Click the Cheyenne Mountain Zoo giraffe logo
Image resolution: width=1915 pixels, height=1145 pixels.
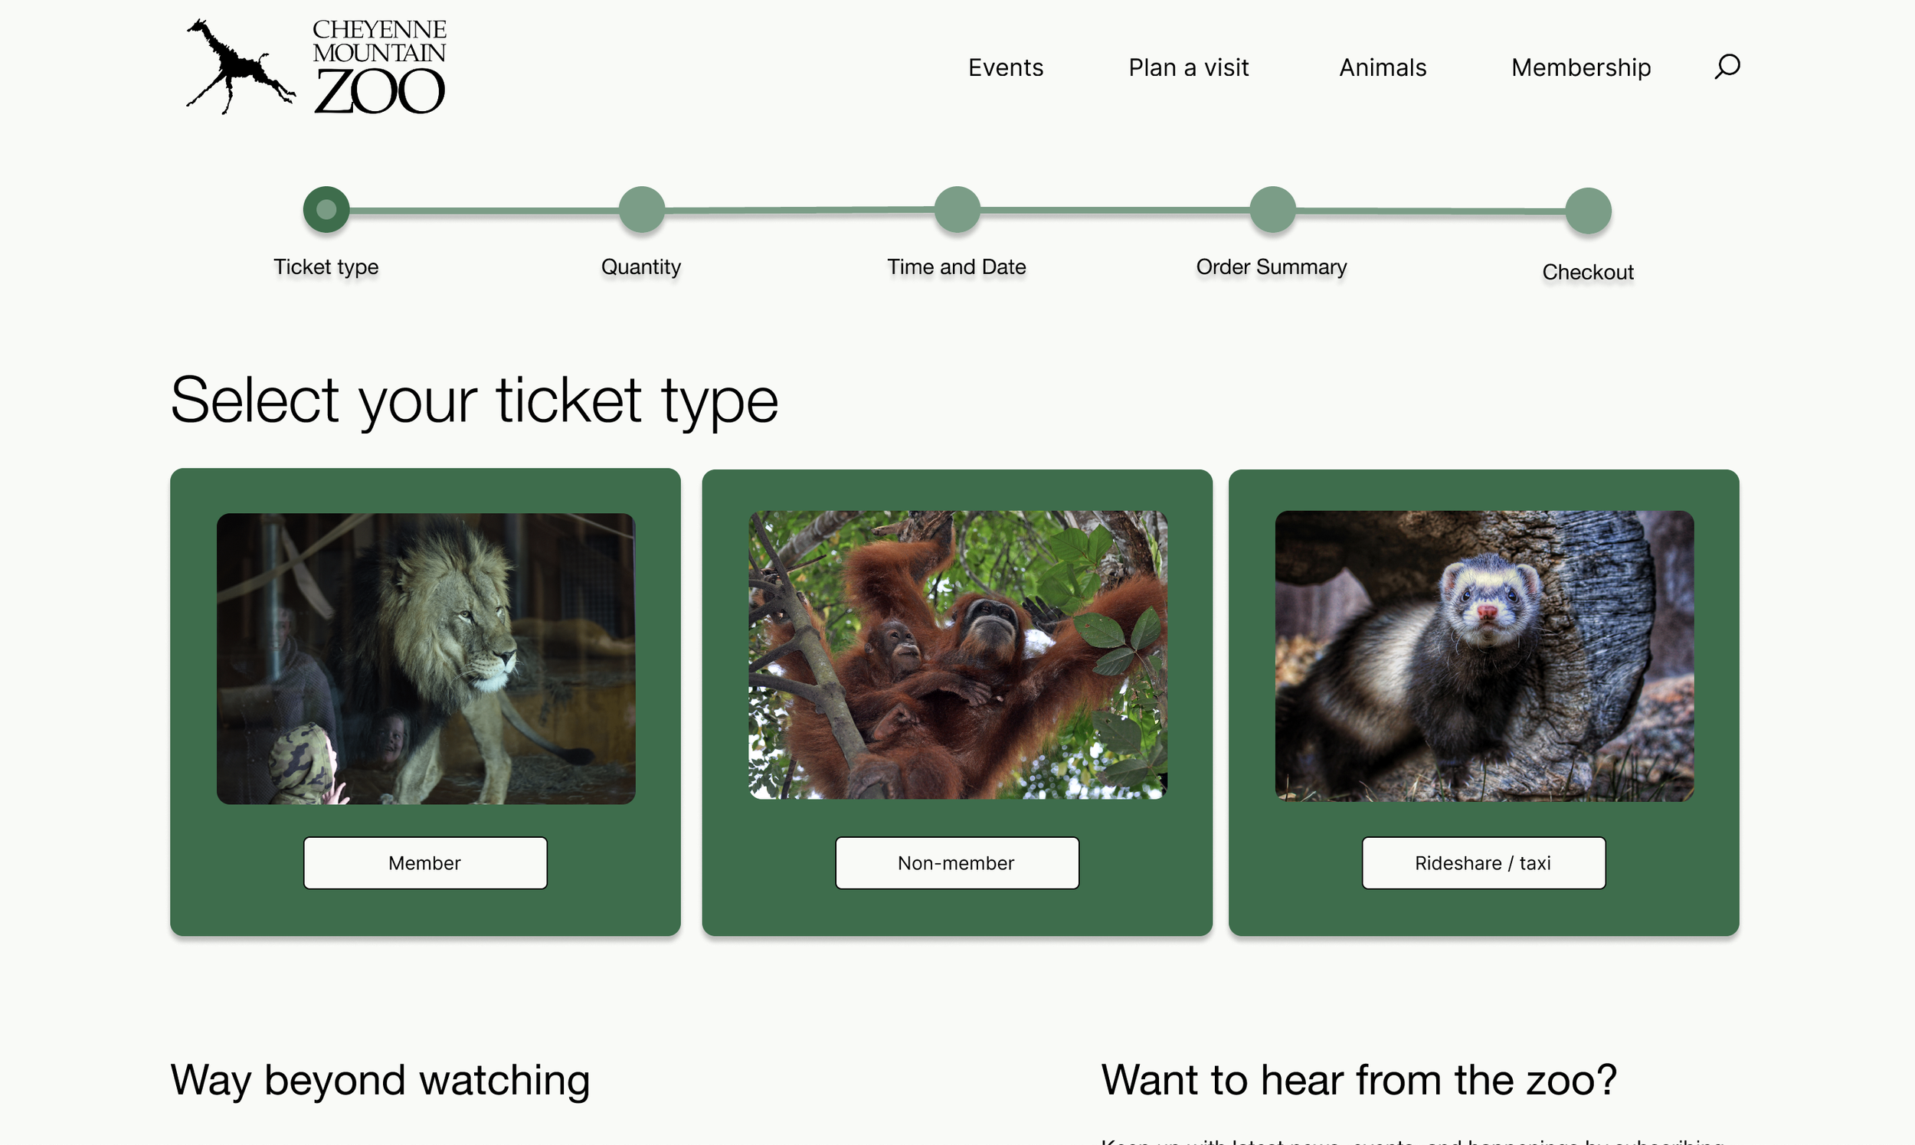316,67
